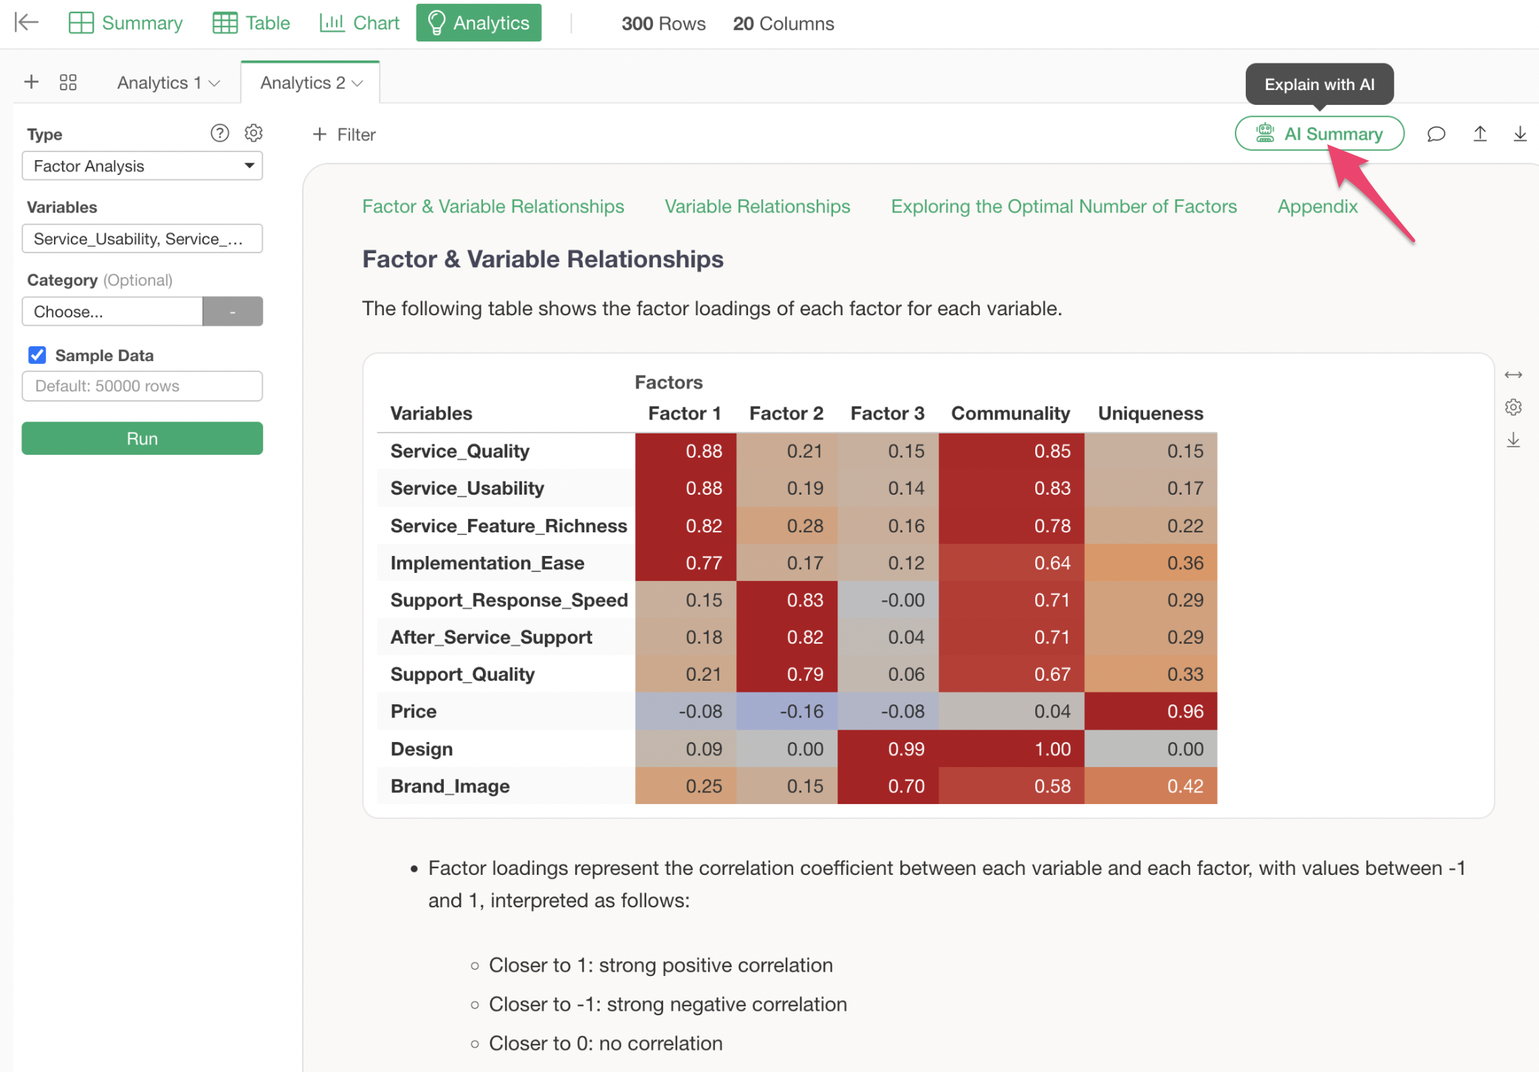The height and width of the screenshot is (1072, 1539).
Task: Uncheck the Sample Data checkbox
Action: [x=37, y=355]
